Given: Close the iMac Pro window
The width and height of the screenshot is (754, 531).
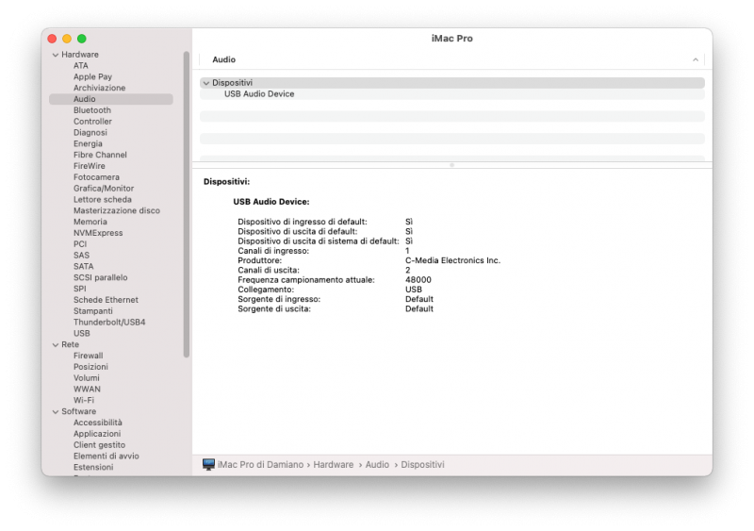Looking at the screenshot, I should pyautogui.click(x=53, y=39).
